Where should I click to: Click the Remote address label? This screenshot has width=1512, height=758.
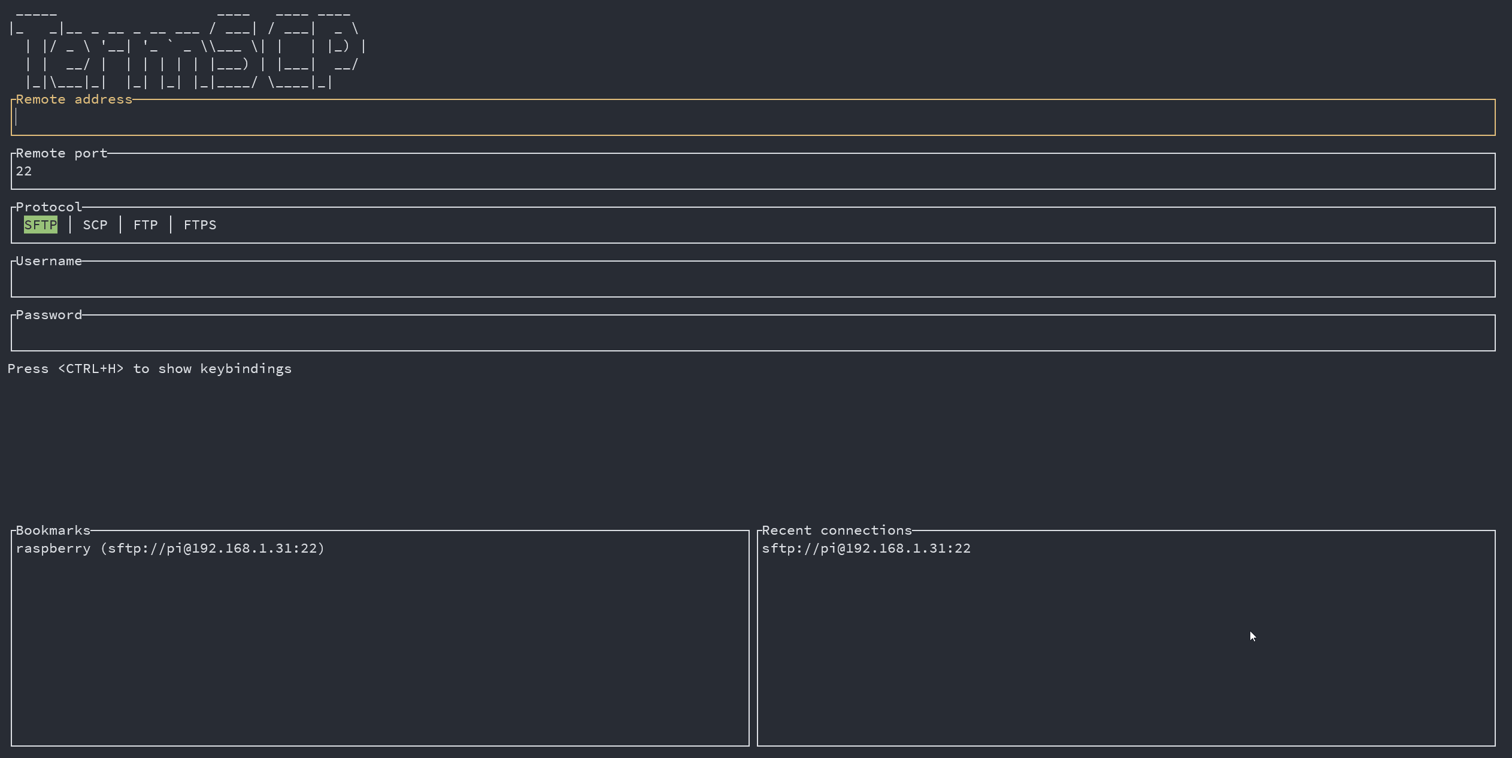[74, 99]
